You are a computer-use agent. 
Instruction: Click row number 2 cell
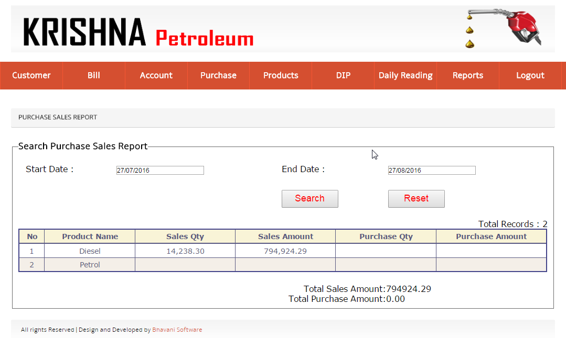coord(32,265)
